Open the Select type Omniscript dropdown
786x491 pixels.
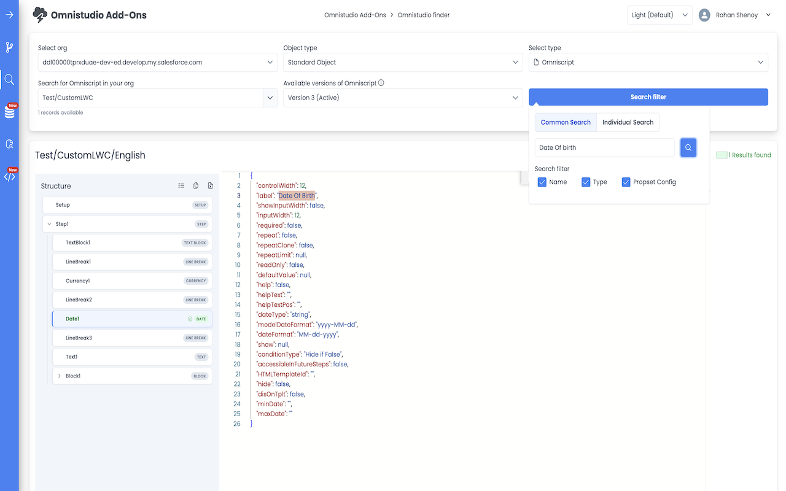coord(648,63)
